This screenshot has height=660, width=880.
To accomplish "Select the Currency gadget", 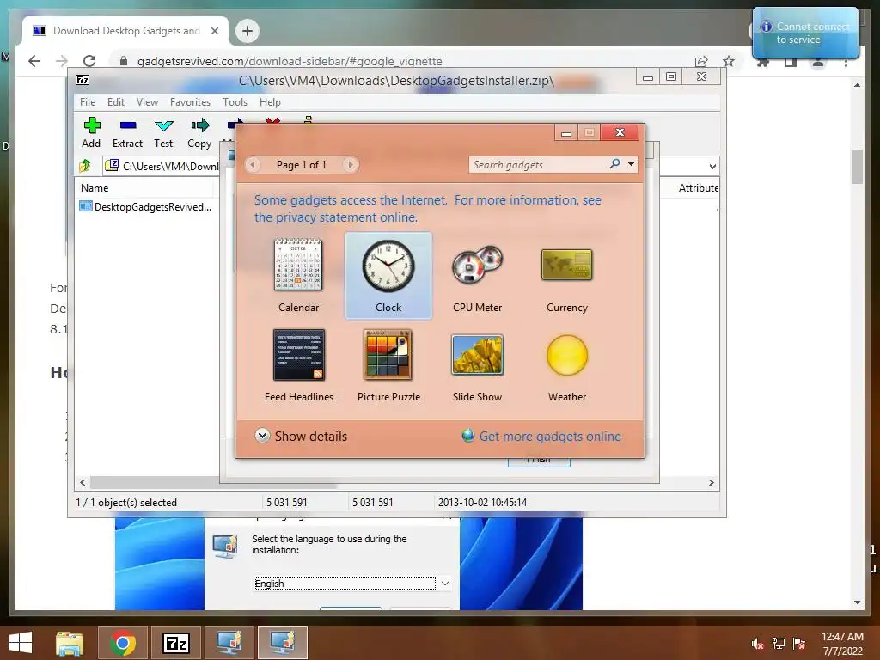I will click(567, 276).
